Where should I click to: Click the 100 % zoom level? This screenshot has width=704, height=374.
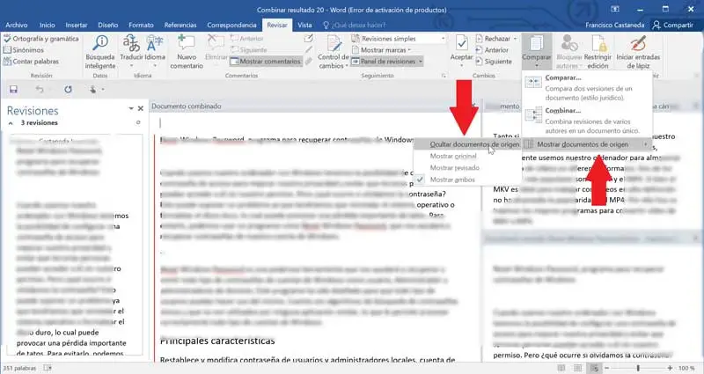(686, 368)
